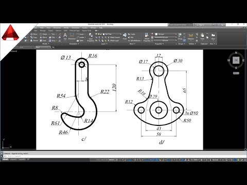Select the Scale tool
Viewport: 247px width, 185px height.
43,41
